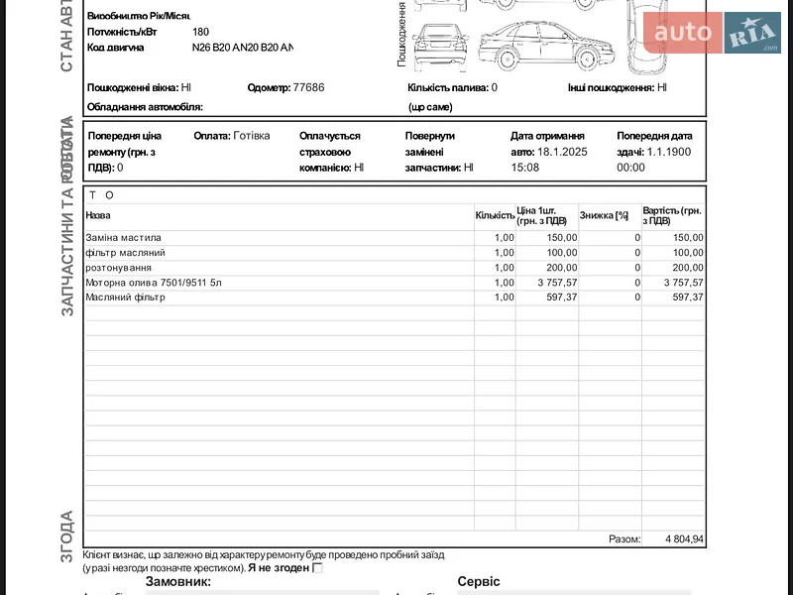
Task: Tick the 'Я не згоден' checkbox
Action: (x=317, y=567)
